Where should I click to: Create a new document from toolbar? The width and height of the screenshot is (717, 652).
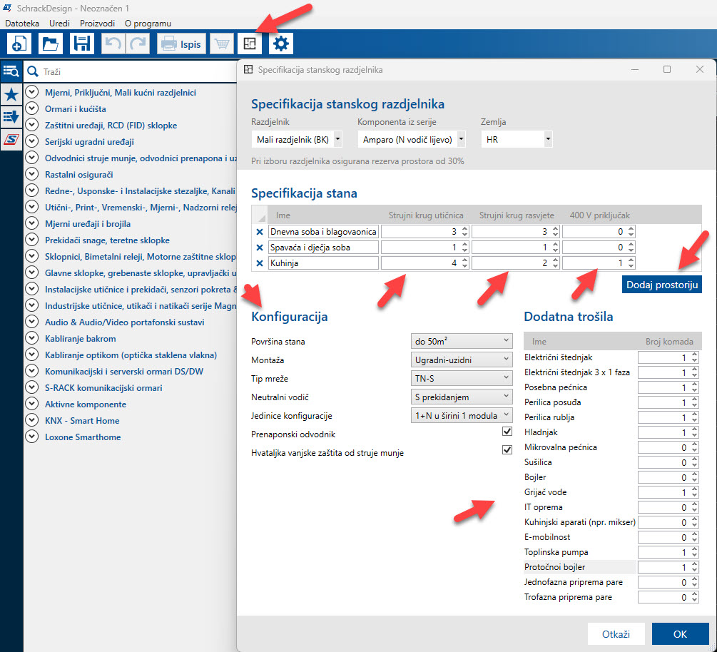[19, 44]
